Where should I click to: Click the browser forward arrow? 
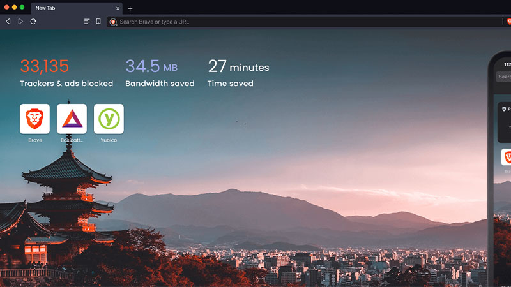point(20,21)
